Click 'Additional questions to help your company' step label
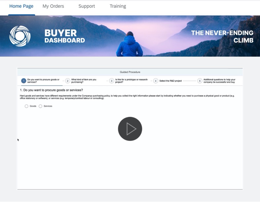The image size is (260, 202). click(x=219, y=81)
